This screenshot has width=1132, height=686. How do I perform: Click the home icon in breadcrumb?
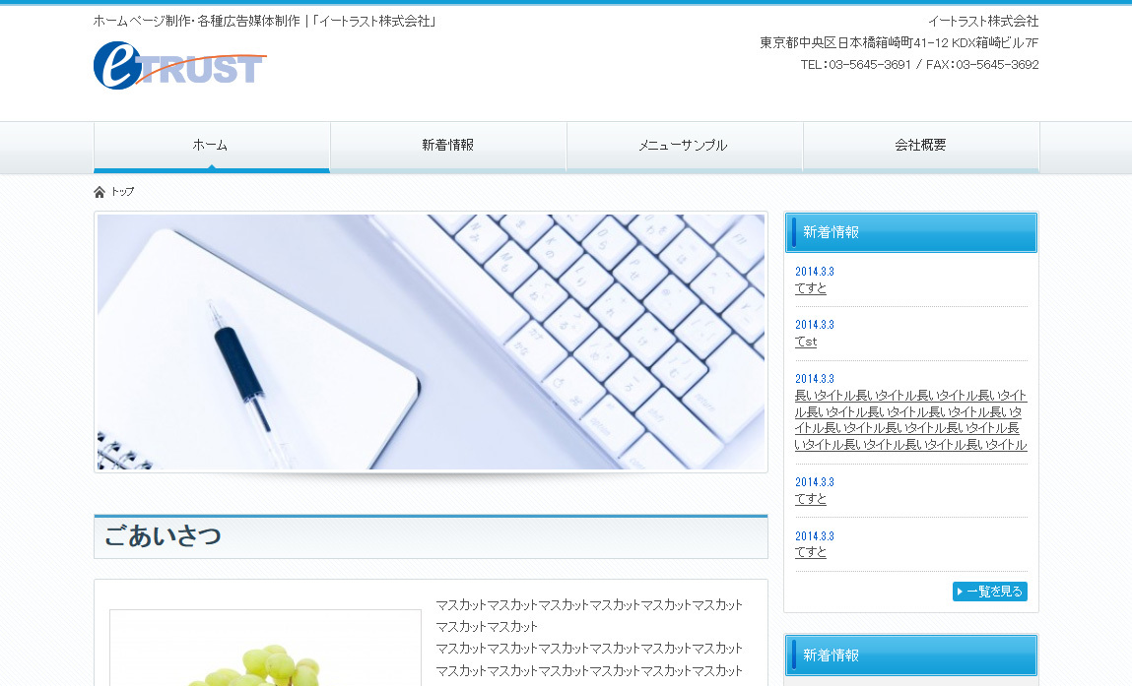point(100,192)
